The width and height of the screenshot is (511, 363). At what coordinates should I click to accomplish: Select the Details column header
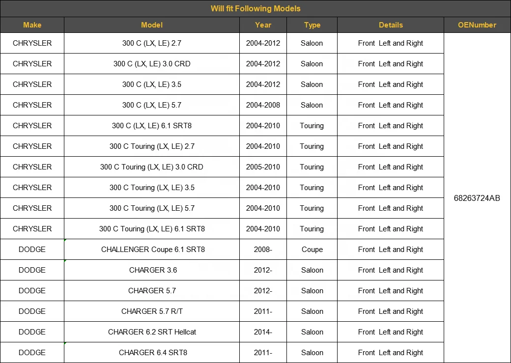(391, 25)
